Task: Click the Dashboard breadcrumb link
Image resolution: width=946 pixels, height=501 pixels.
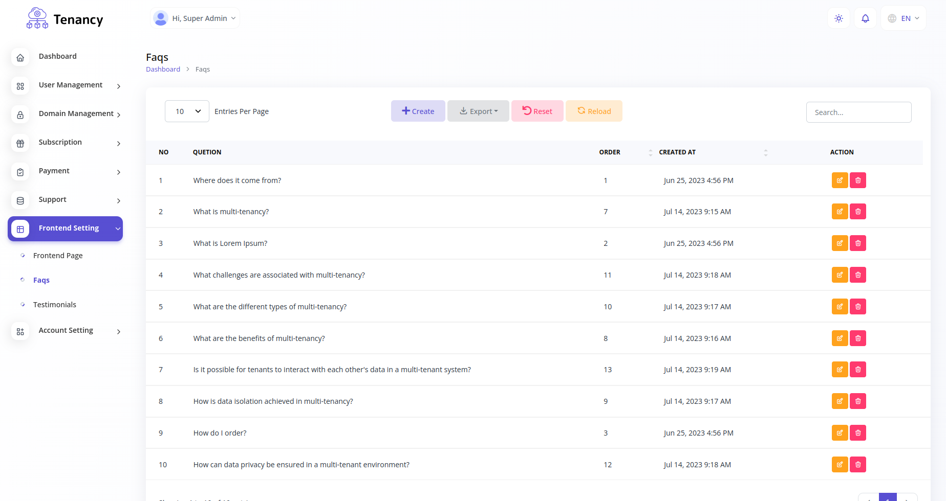Action: (x=163, y=70)
